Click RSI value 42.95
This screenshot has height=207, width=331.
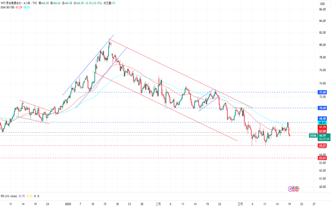tap(22, 196)
